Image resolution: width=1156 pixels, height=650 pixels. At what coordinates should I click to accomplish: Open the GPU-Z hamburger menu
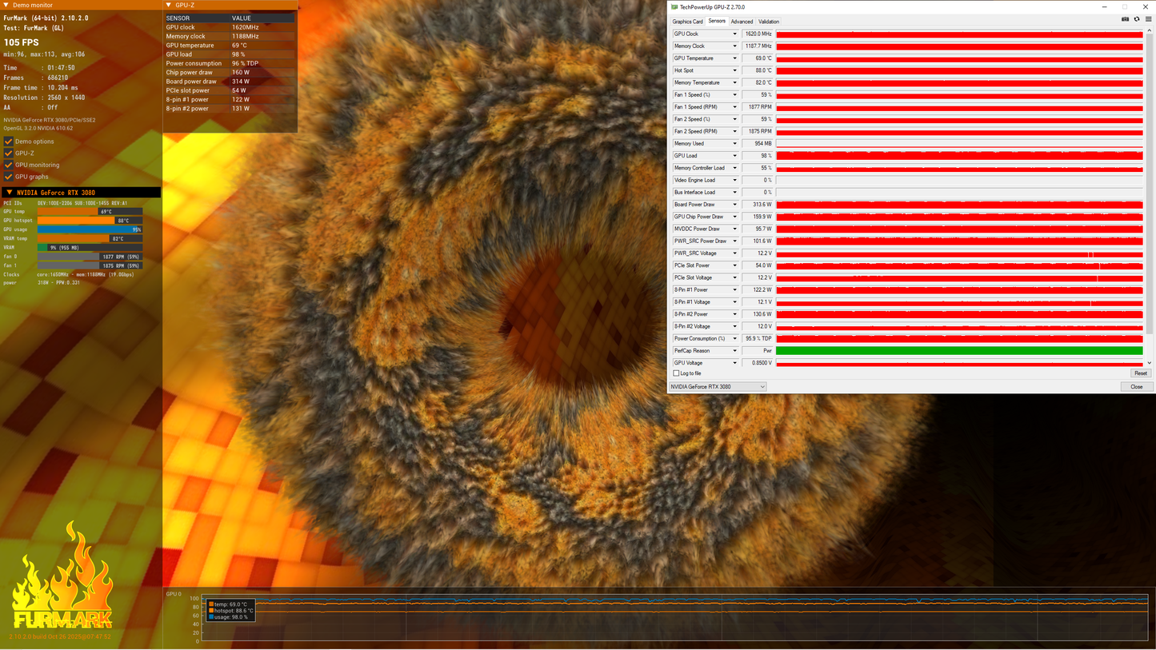(x=1148, y=19)
